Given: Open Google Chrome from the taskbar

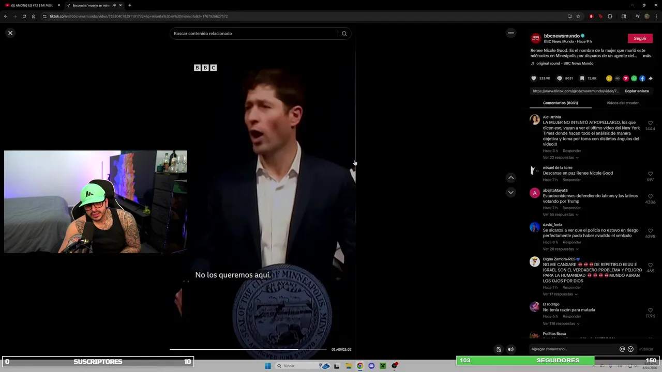Looking at the screenshot, I should click(x=360, y=366).
